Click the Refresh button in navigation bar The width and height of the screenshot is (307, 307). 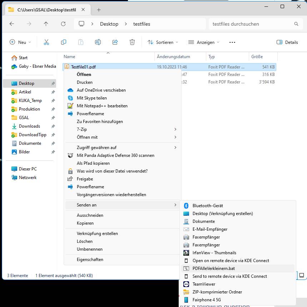click(63, 24)
